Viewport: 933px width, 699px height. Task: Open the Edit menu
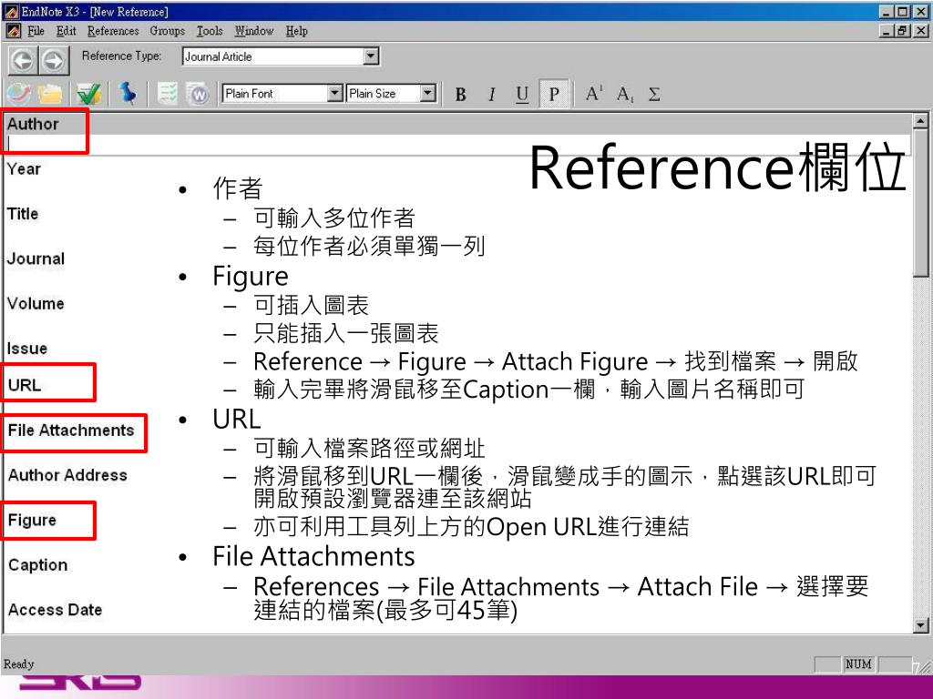click(x=66, y=31)
